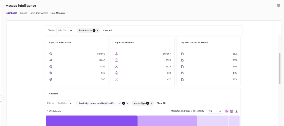Click Clear All in Hotspots filter bar

point(161,103)
